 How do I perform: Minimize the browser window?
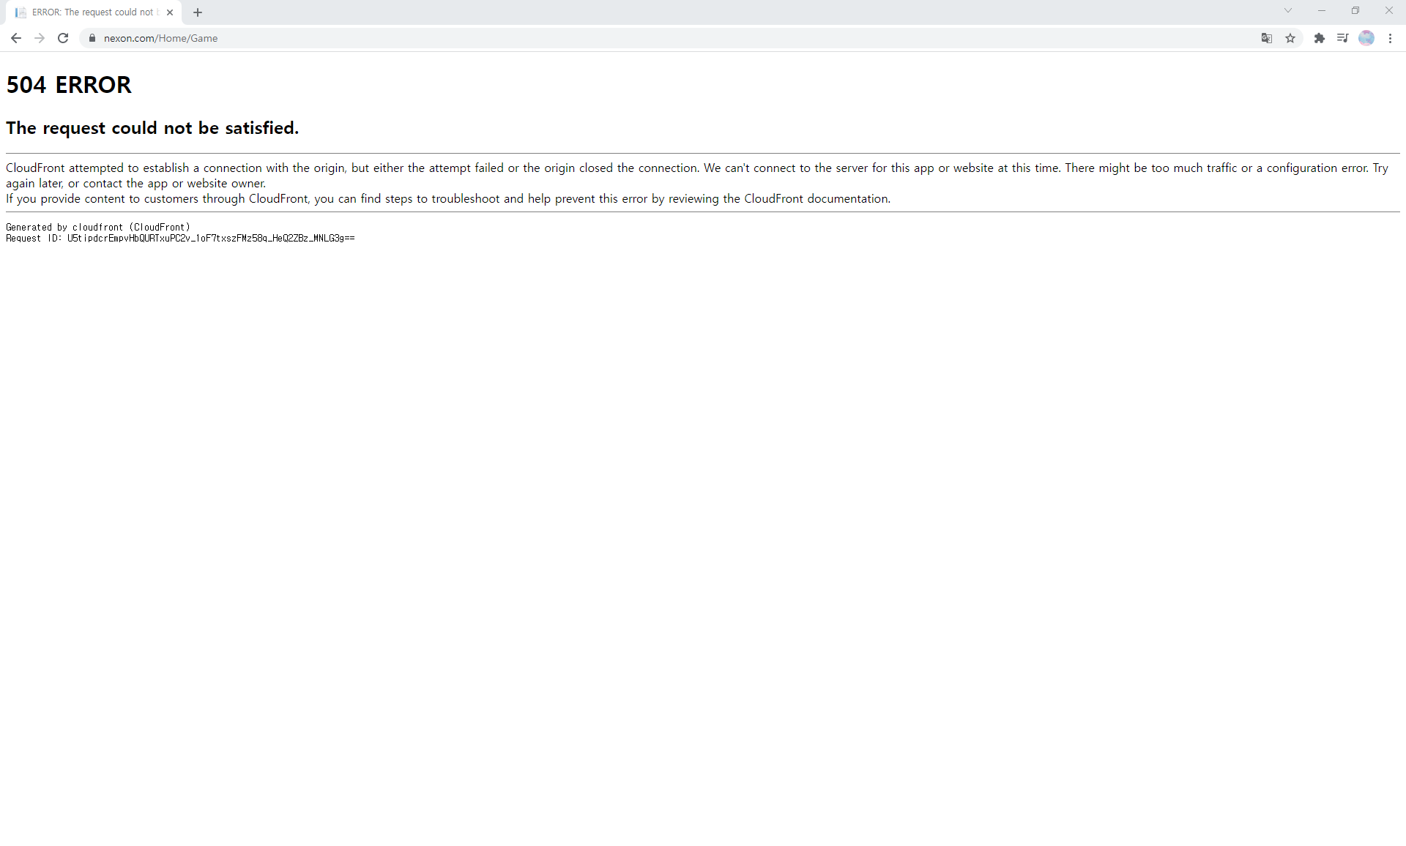coord(1322,11)
